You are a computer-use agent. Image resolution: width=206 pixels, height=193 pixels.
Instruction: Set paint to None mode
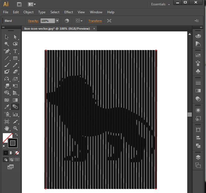[x=17, y=153]
